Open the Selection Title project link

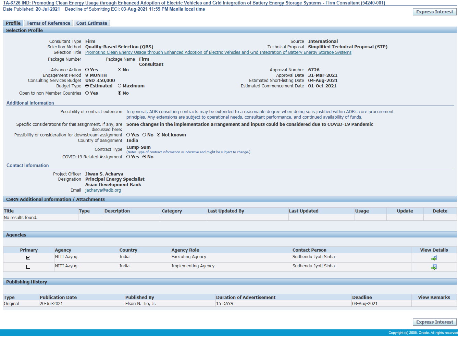click(218, 52)
